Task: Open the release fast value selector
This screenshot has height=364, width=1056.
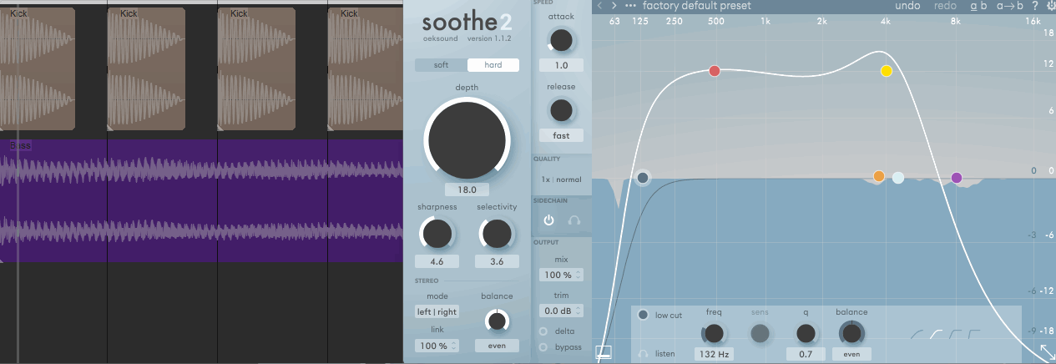Action: (x=561, y=135)
